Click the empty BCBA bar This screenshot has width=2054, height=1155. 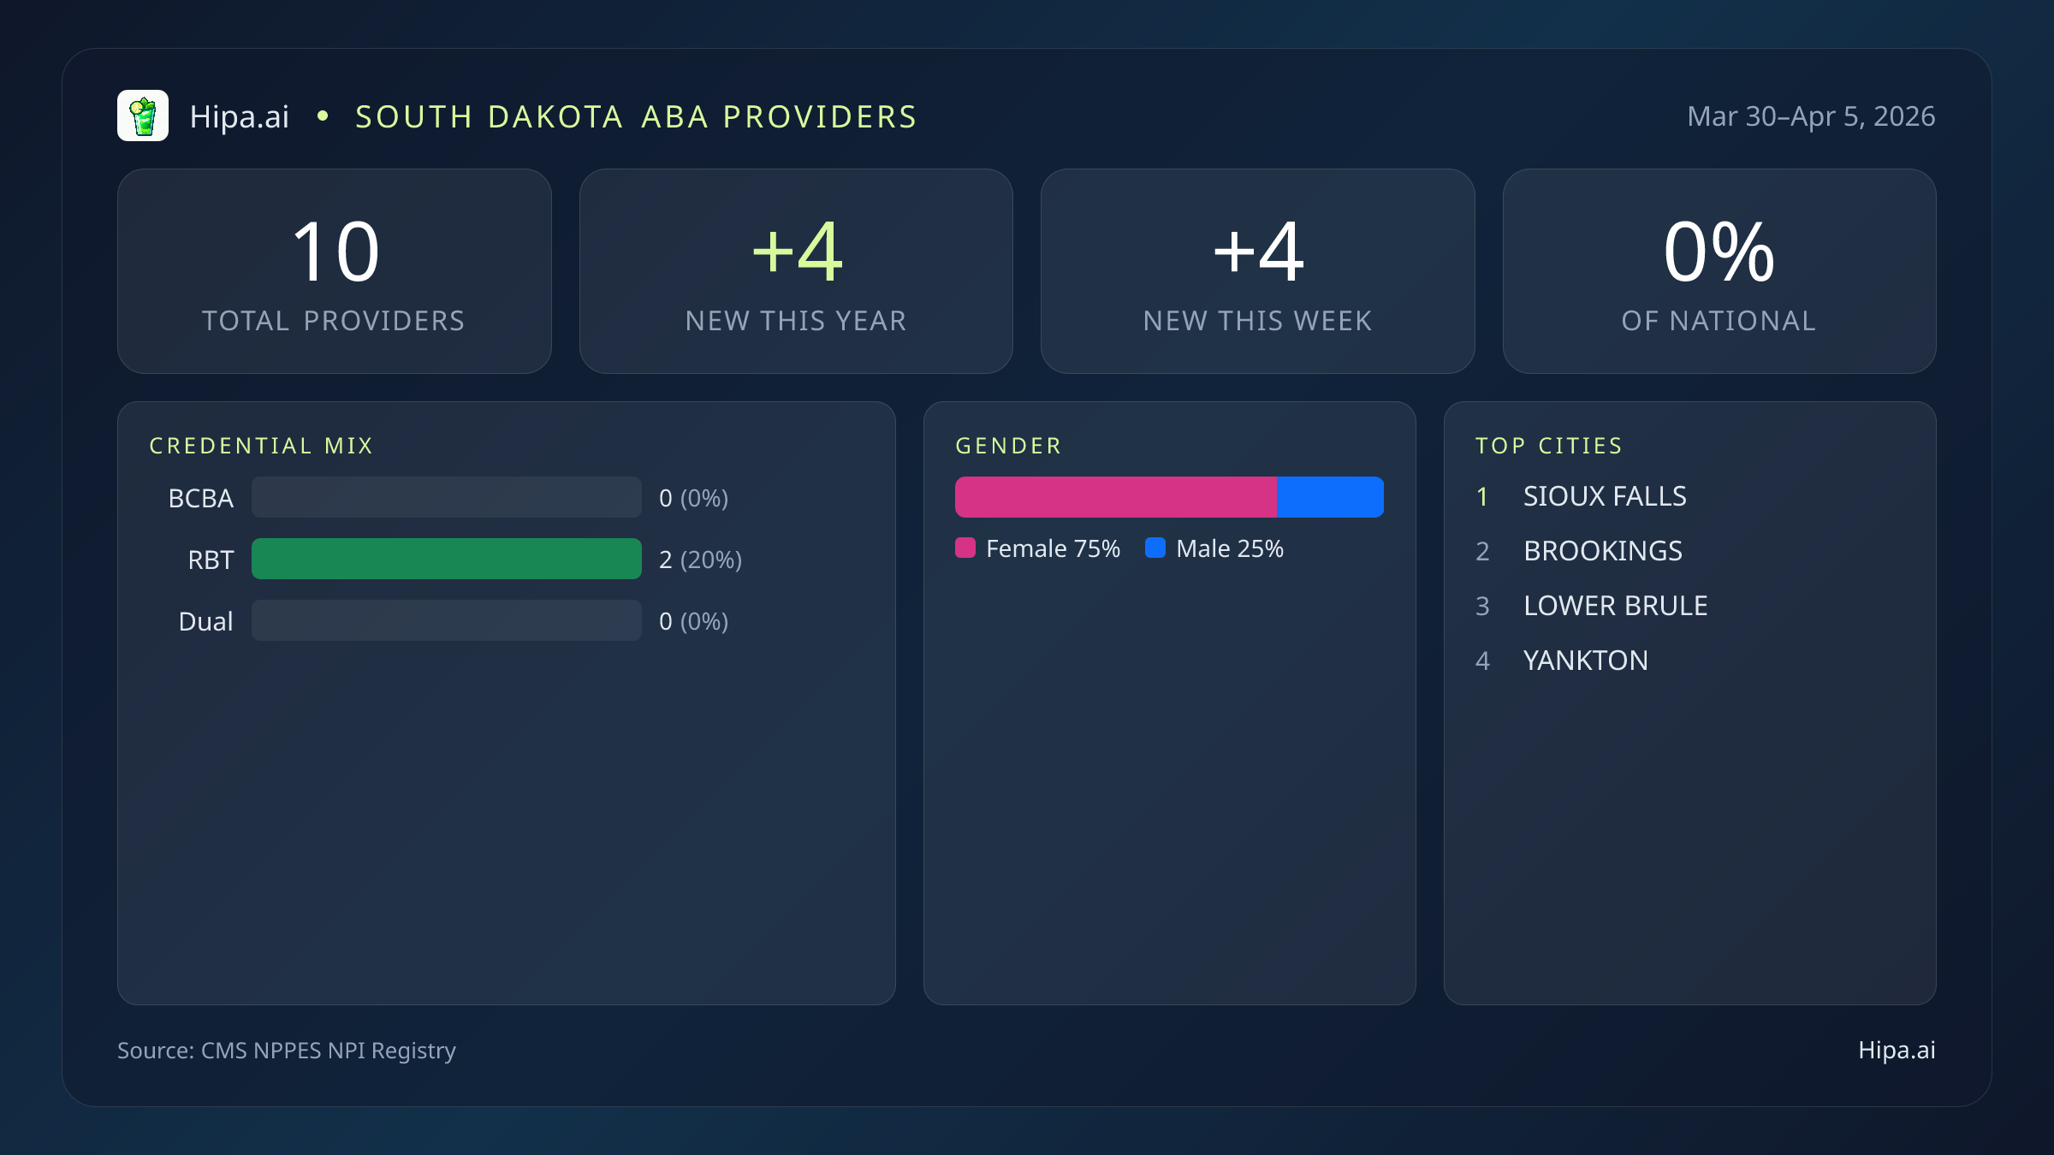coord(445,497)
